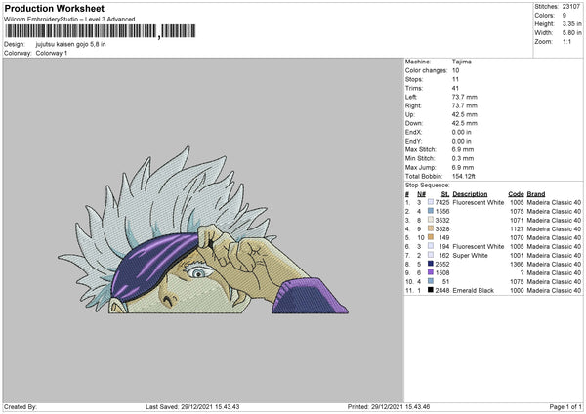Click the stitch count 7425 in stop 1
Image resolution: width=586 pixels, height=414 pixels.
(x=442, y=202)
